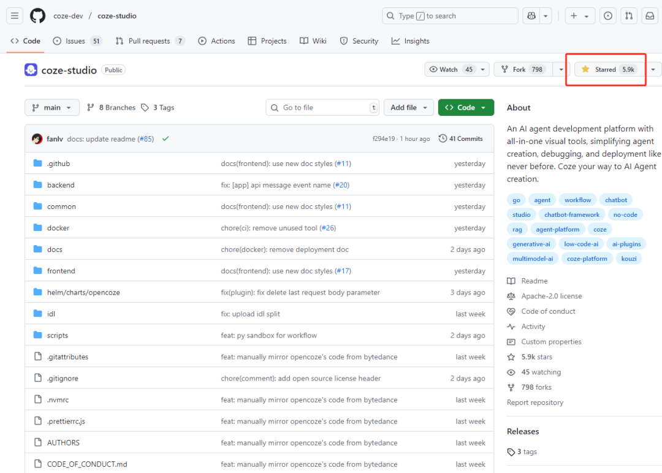Open the green Code dropdown
The width and height of the screenshot is (662, 473).
pyautogui.click(x=466, y=108)
